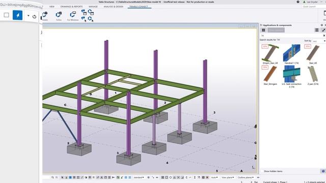Click the Quick Launch search box
The height and width of the screenshot is (183, 326).
point(314,7)
